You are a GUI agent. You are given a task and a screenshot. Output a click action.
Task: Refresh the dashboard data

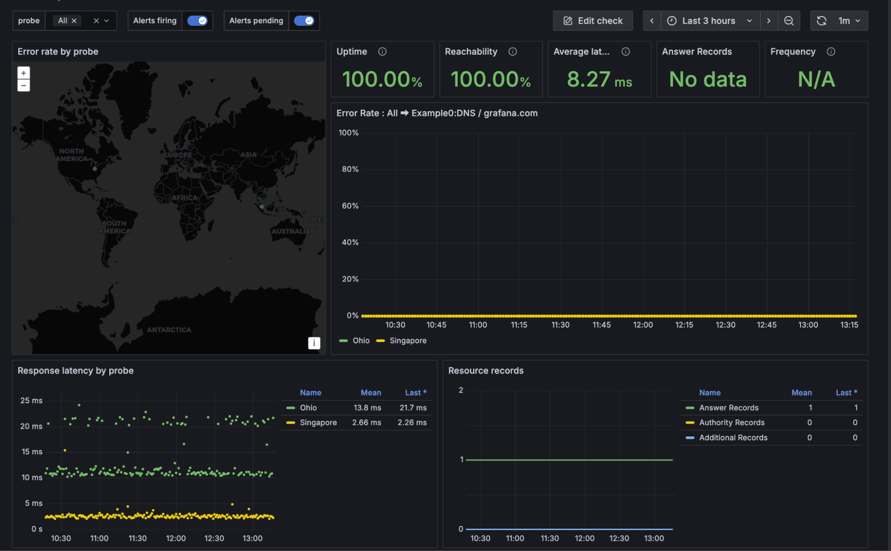point(821,21)
